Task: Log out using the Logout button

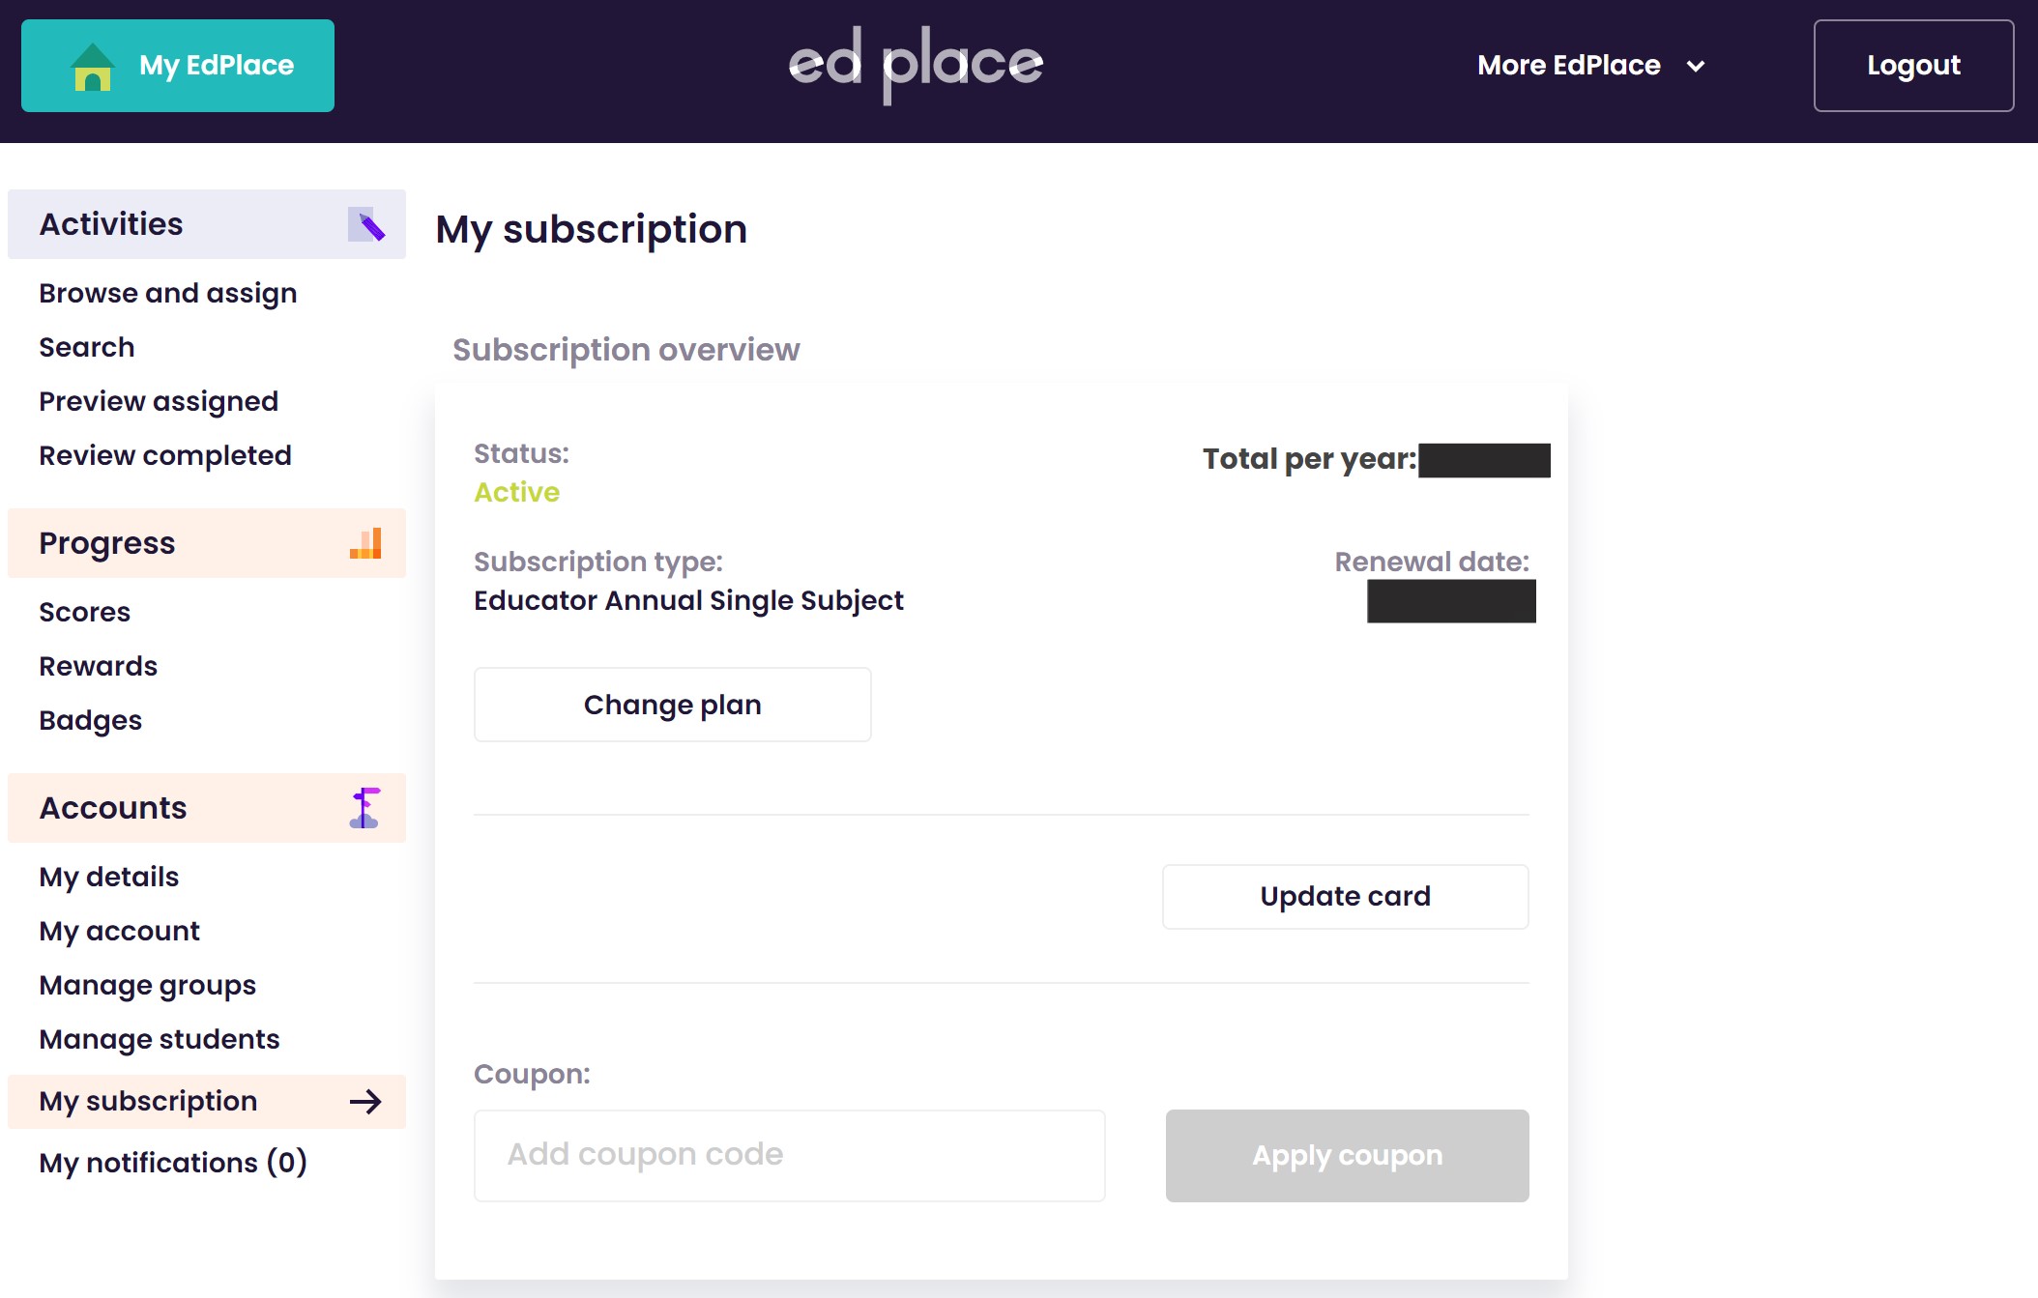Action: (x=1913, y=66)
